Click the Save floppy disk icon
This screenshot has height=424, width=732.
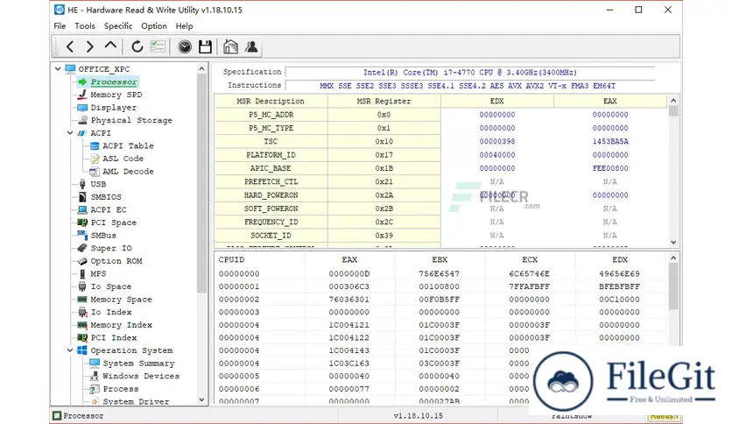coord(205,46)
